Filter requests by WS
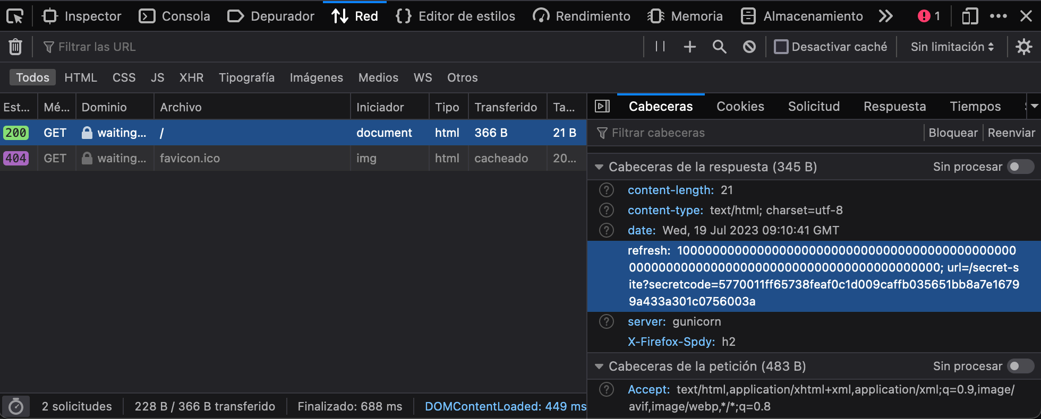 423,77
